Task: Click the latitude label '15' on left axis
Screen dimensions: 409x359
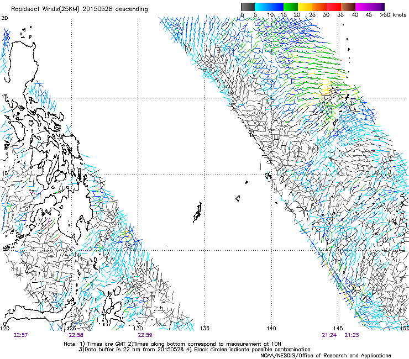Action: click(x=4, y=97)
